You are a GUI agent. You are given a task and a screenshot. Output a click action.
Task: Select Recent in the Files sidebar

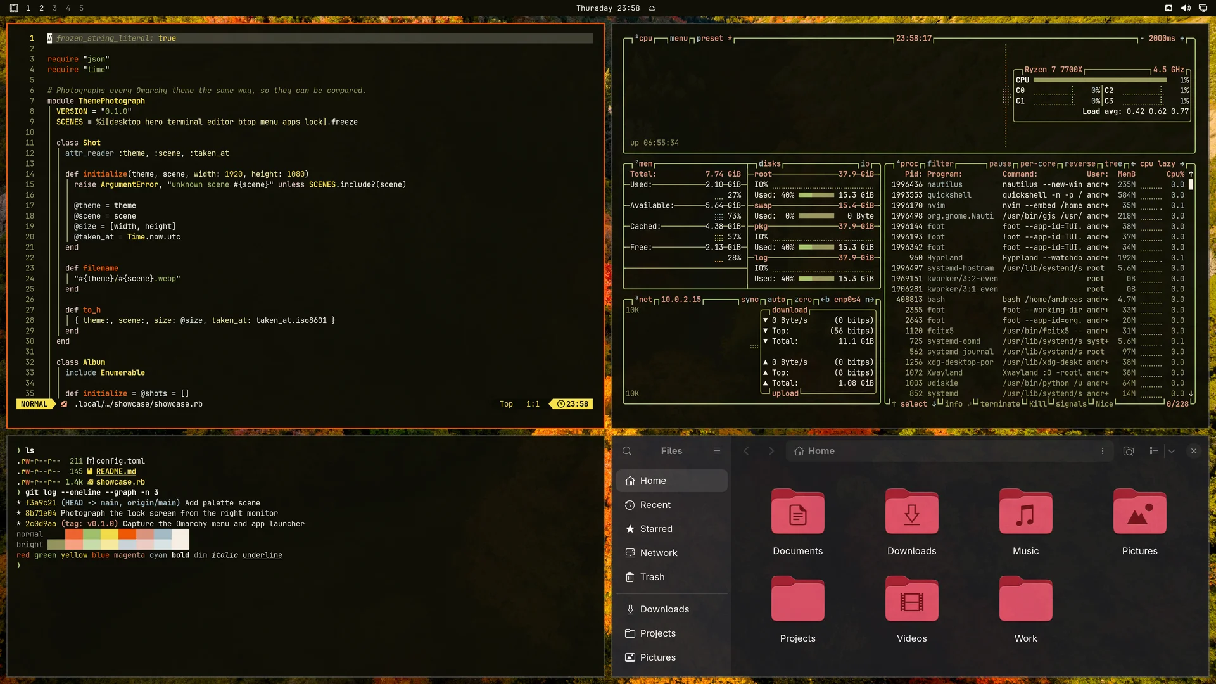pyautogui.click(x=672, y=505)
